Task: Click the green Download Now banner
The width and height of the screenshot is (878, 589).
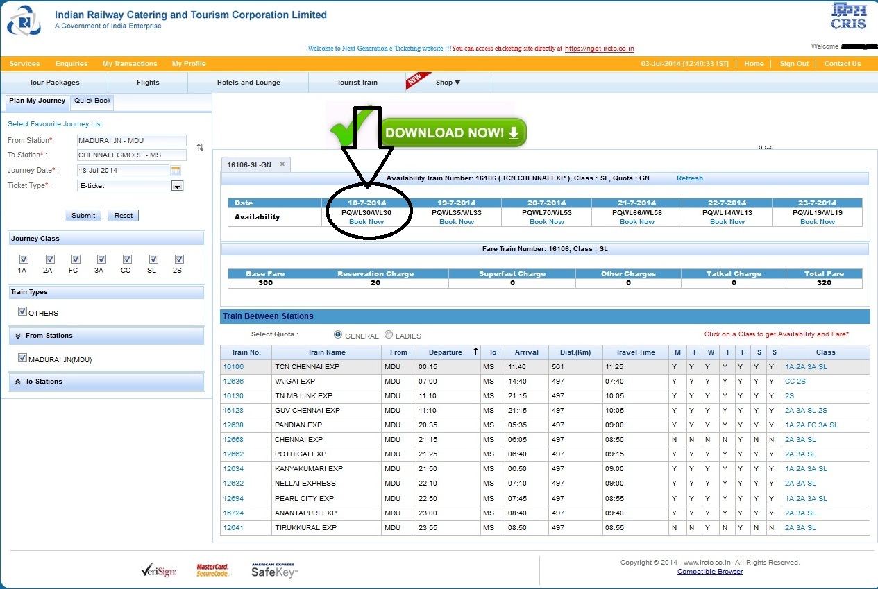Action: point(453,133)
